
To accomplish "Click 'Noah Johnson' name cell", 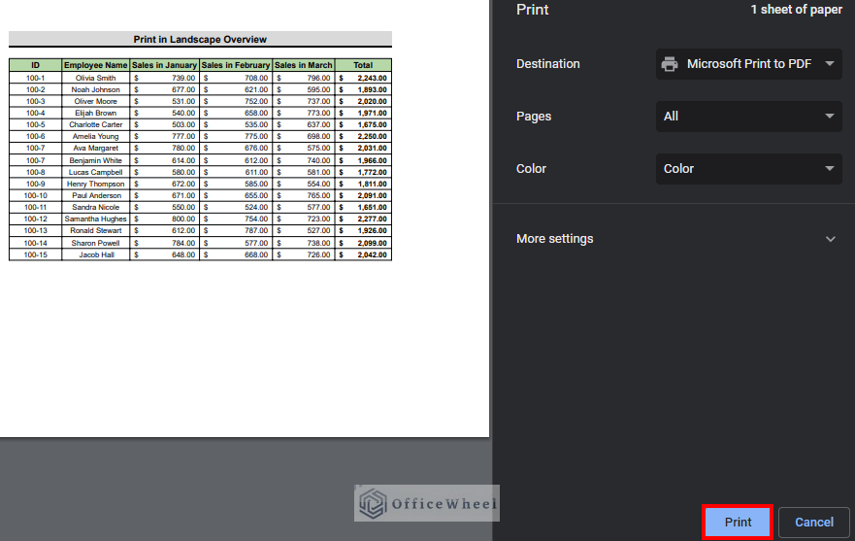I will [x=95, y=89].
